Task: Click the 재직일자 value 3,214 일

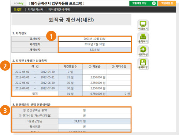Action: [94, 50]
